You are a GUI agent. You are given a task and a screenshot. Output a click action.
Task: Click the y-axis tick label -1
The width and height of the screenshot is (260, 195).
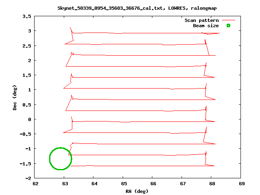pyautogui.click(x=28, y=149)
